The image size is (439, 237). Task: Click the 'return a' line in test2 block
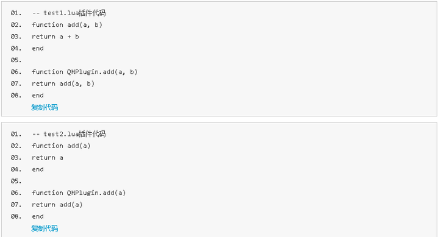tap(48, 158)
